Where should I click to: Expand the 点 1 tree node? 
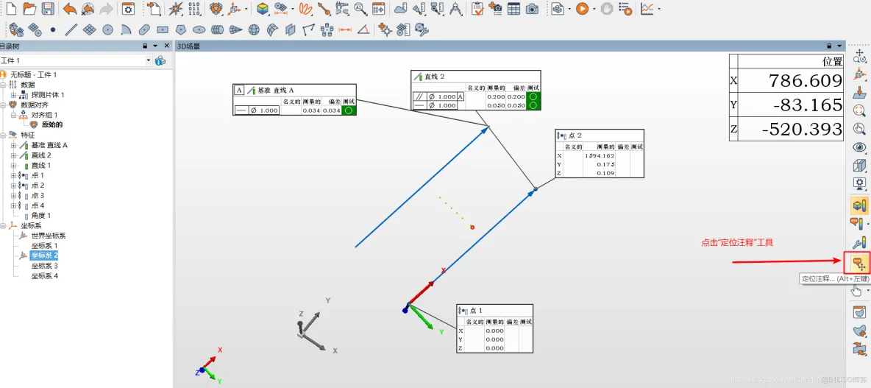pos(13,175)
